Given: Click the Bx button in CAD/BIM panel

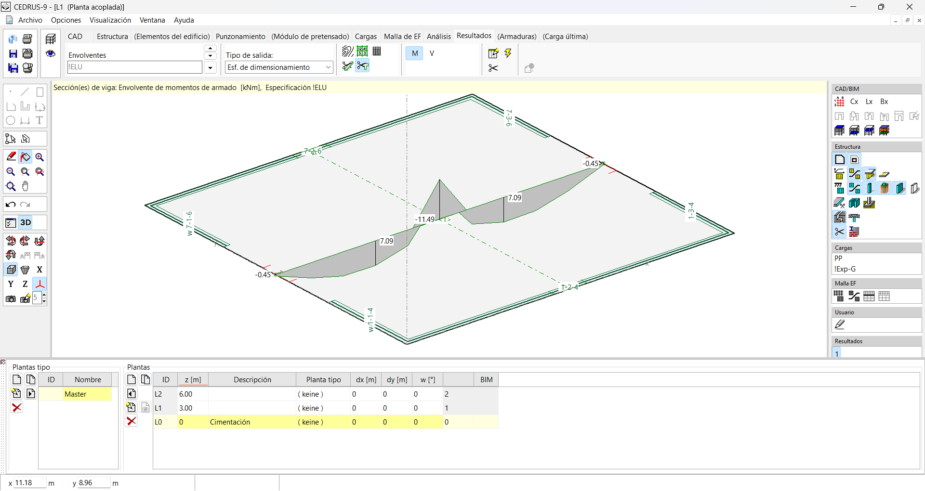Looking at the screenshot, I should (x=884, y=102).
